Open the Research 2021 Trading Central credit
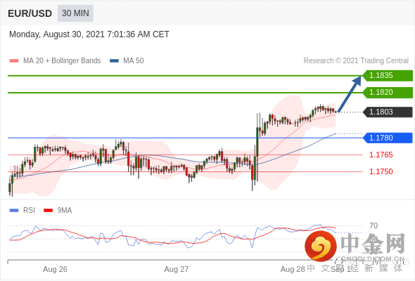415x281 pixels. pos(356,61)
